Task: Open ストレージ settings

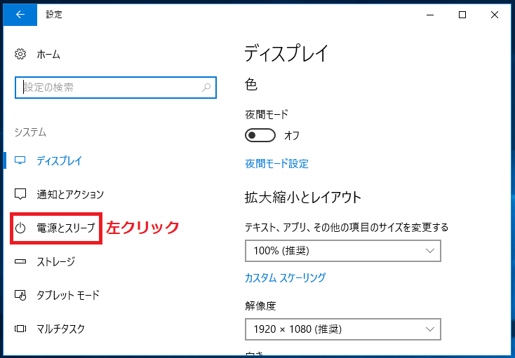Action: click(56, 261)
